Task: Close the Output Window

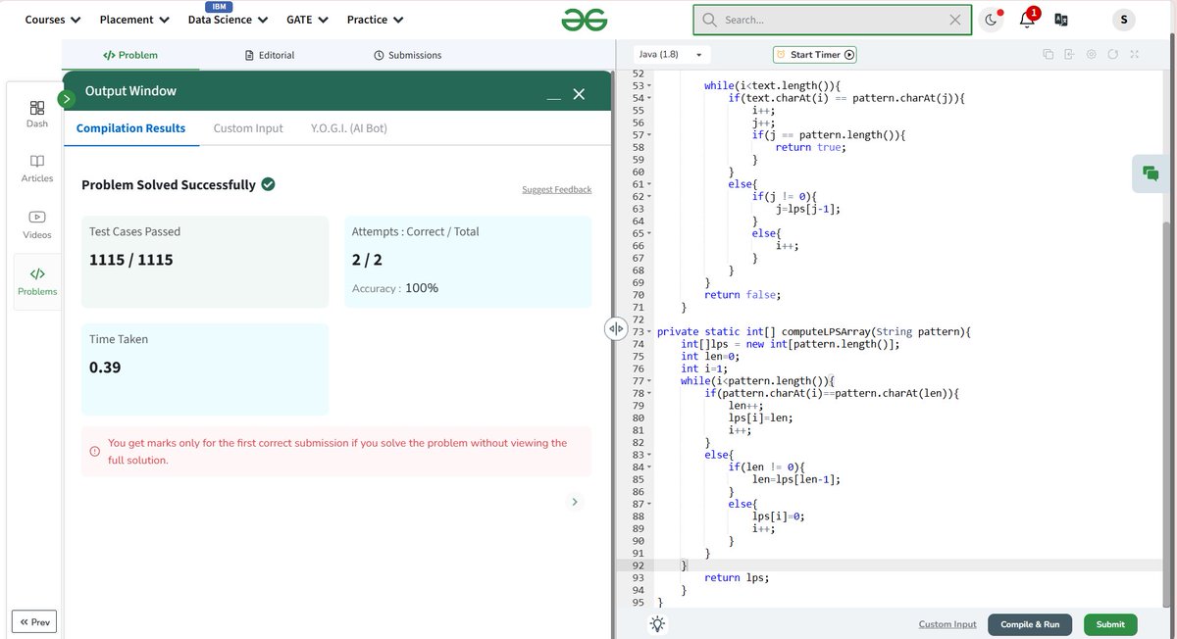Action: pos(579,94)
